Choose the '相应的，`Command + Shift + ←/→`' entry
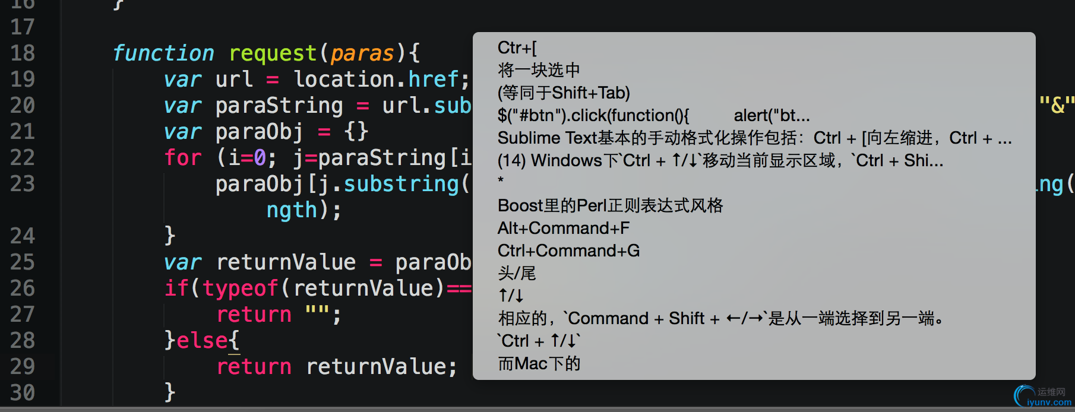This screenshot has height=412, width=1075. (754, 318)
